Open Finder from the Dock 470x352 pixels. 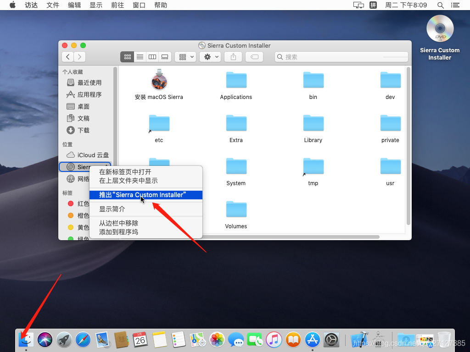[26, 340]
